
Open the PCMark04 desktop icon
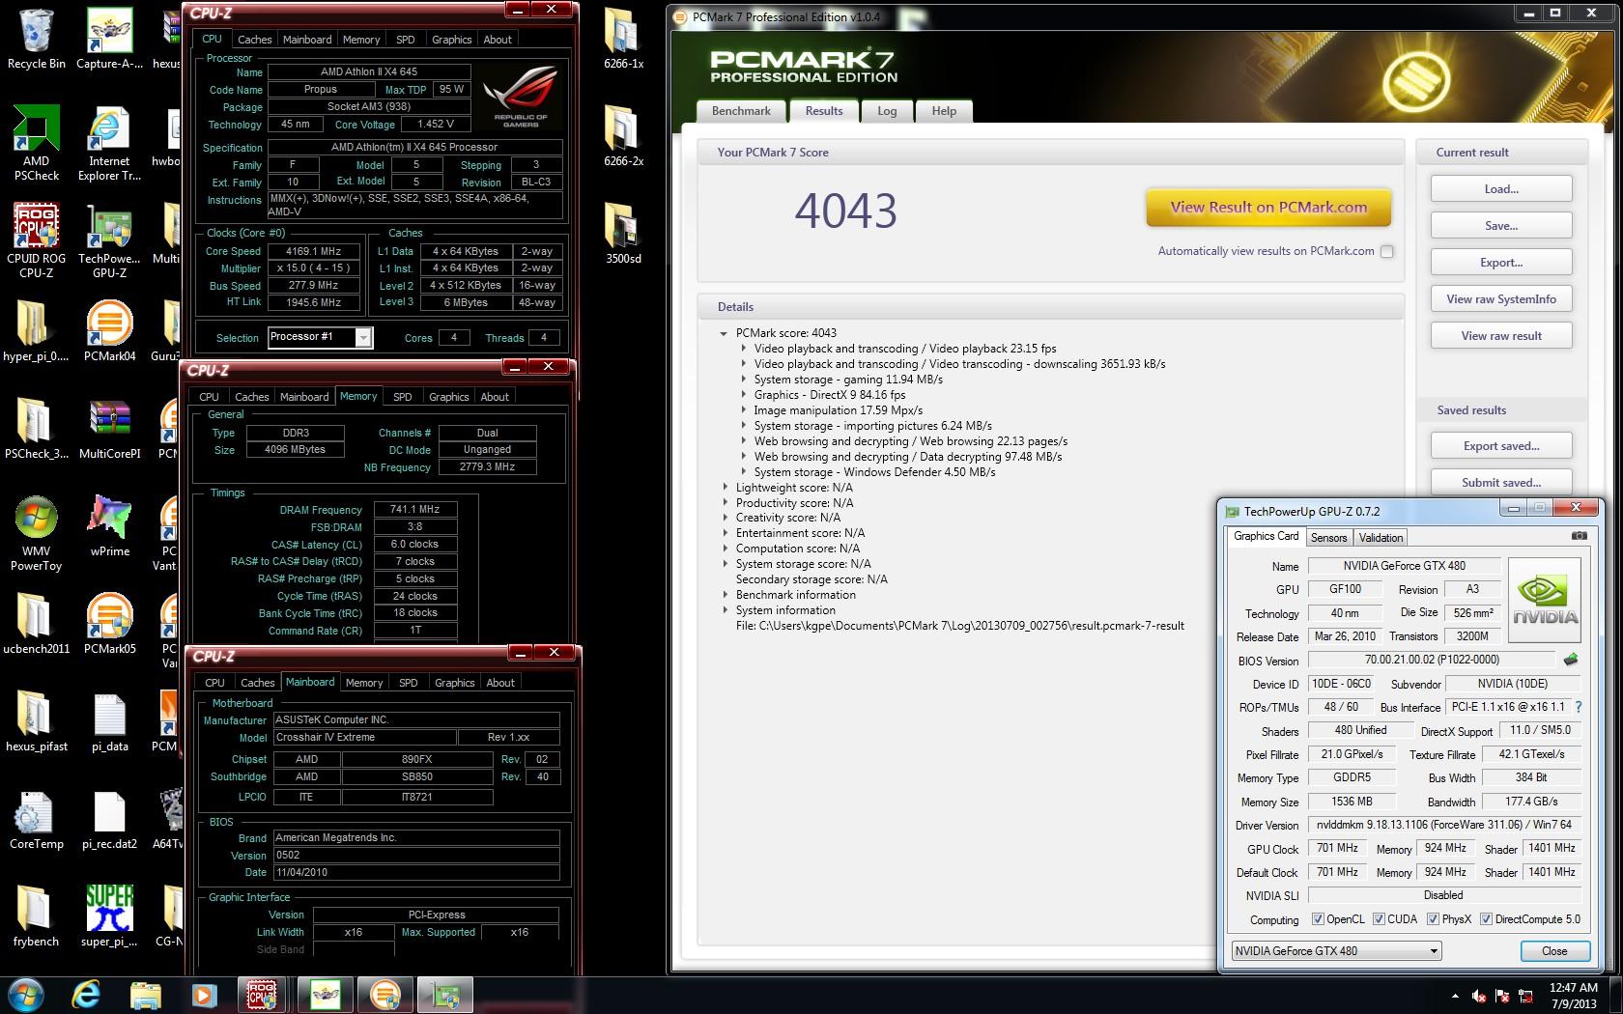(109, 330)
